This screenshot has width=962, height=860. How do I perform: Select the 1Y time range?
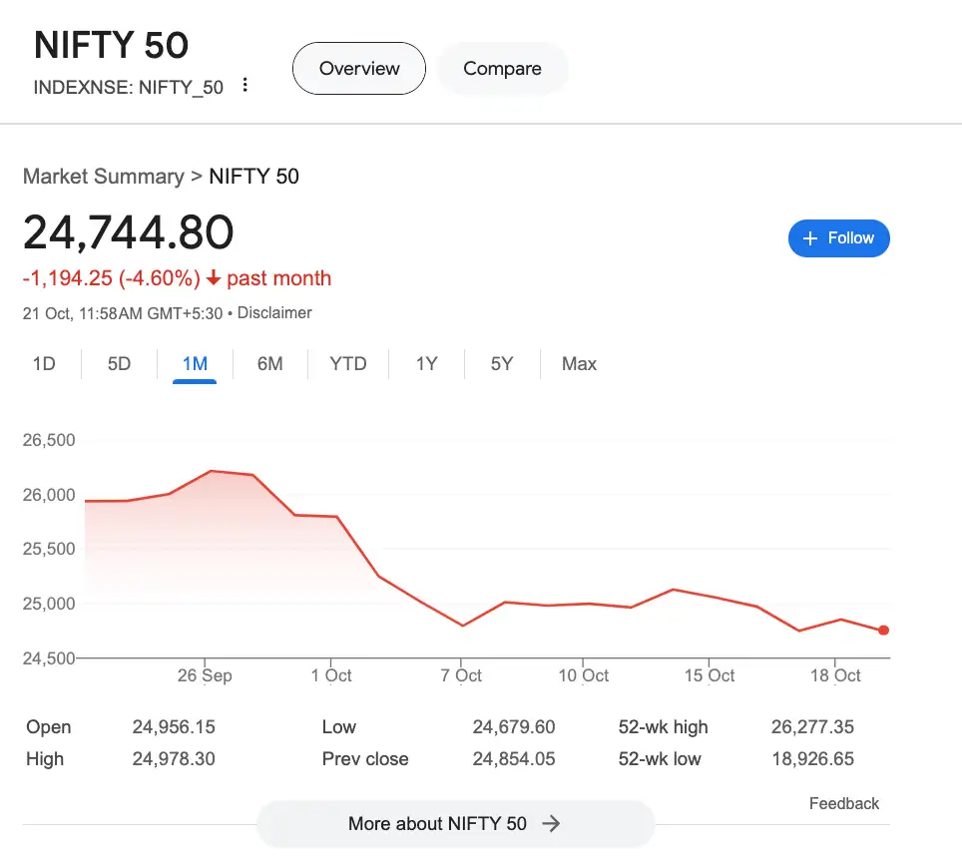427,364
